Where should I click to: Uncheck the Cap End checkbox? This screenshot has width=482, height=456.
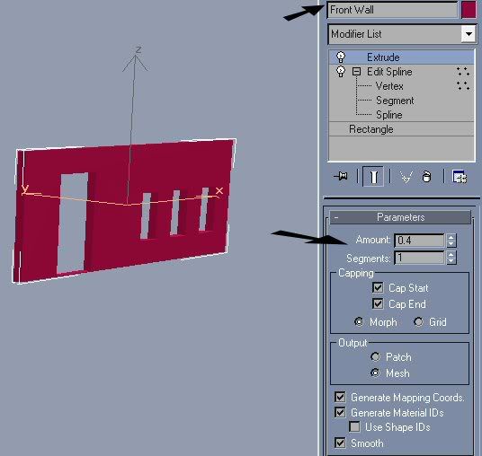pos(378,303)
